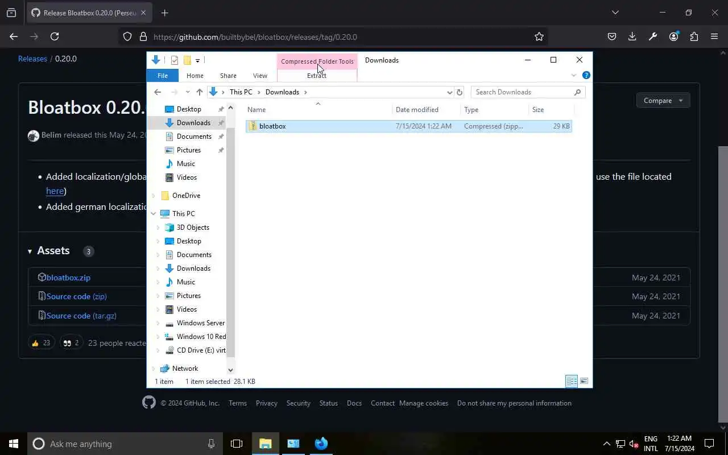Expand 3D Objects under This PC
This screenshot has height=455, width=728.
tap(158, 227)
